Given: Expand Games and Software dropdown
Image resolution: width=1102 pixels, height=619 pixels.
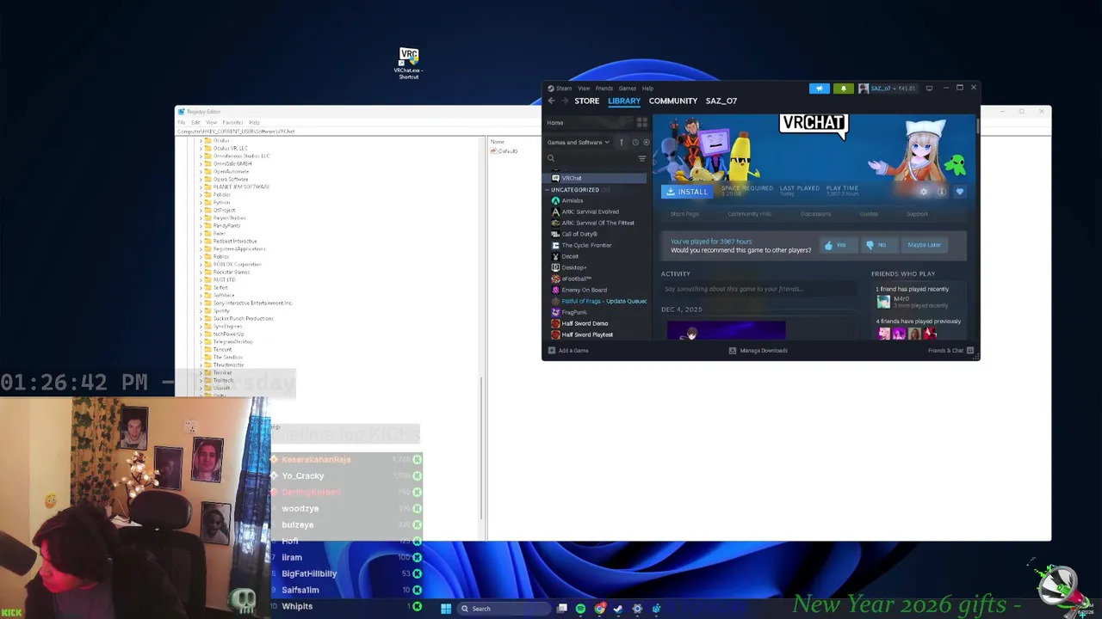Looking at the screenshot, I should (x=579, y=143).
